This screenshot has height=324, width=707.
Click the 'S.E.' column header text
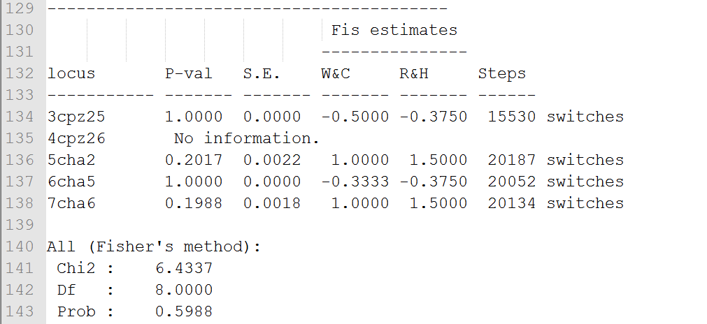(262, 73)
